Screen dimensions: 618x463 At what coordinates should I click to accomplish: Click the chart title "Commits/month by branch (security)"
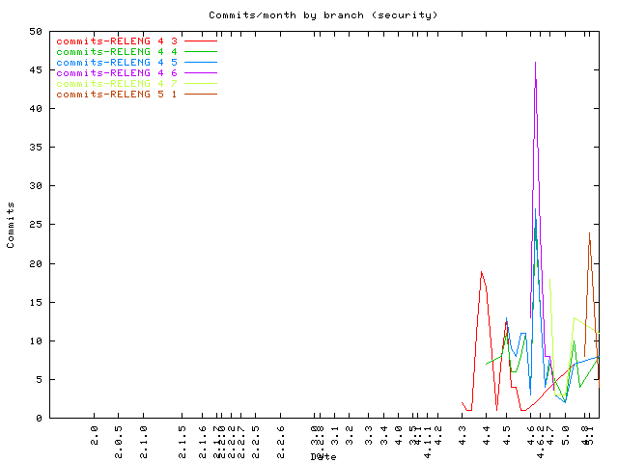(x=323, y=15)
